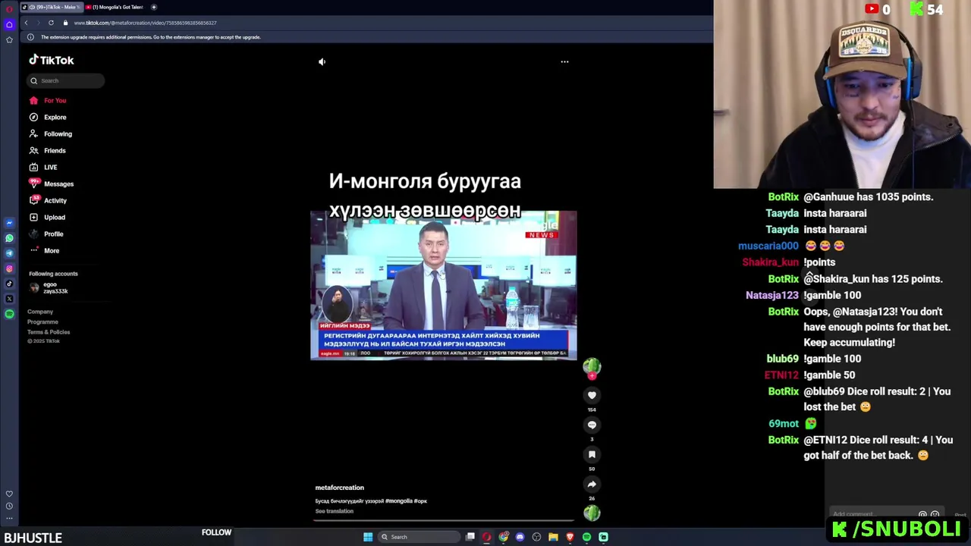Click the video progress bar
The width and height of the screenshot is (971, 546).
coord(444,521)
